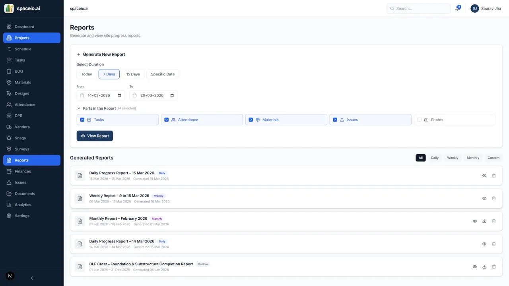Delete Daily Progress Report 15 Mar 2026
The image size is (509, 286).
(494, 176)
